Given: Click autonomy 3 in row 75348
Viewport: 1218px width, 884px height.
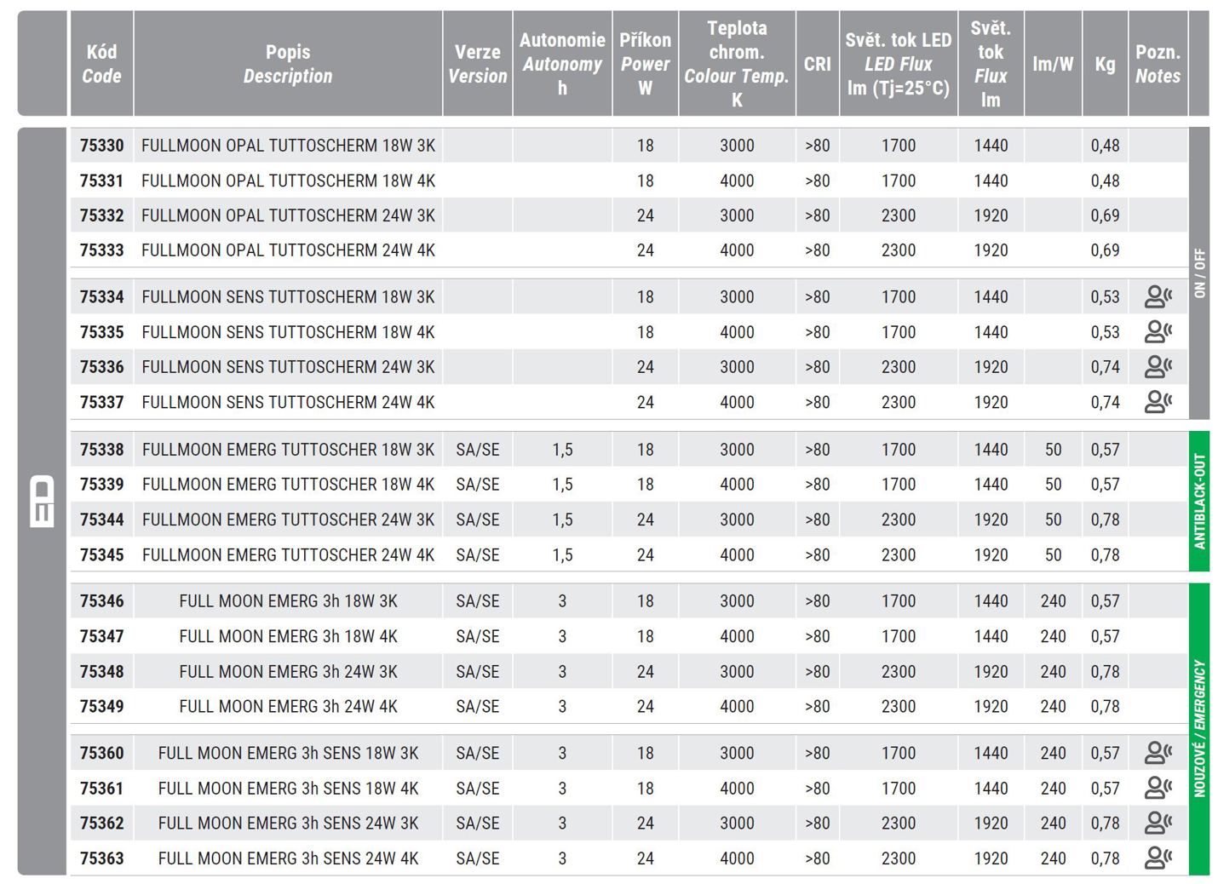Looking at the screenshot, I should (x=562, y=671).
